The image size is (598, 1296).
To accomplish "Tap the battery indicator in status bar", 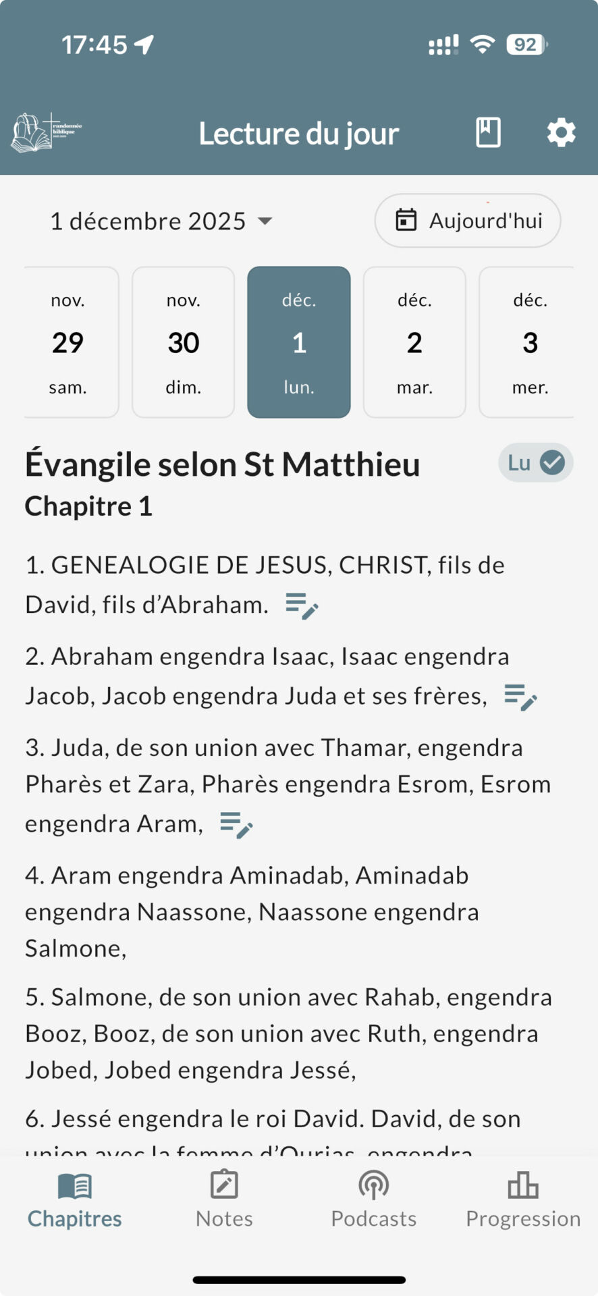I will tap(526, 45).
